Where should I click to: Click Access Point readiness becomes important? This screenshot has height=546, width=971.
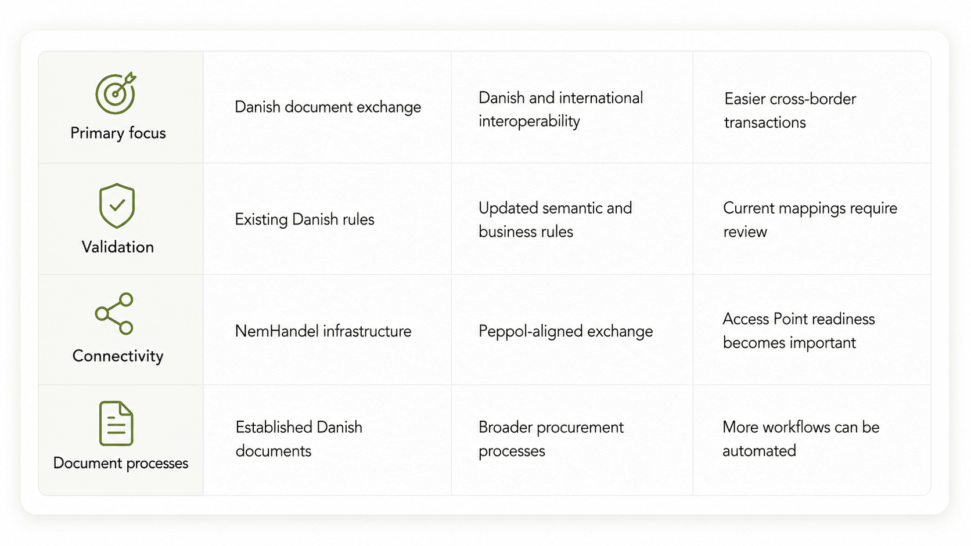point(799,331)
